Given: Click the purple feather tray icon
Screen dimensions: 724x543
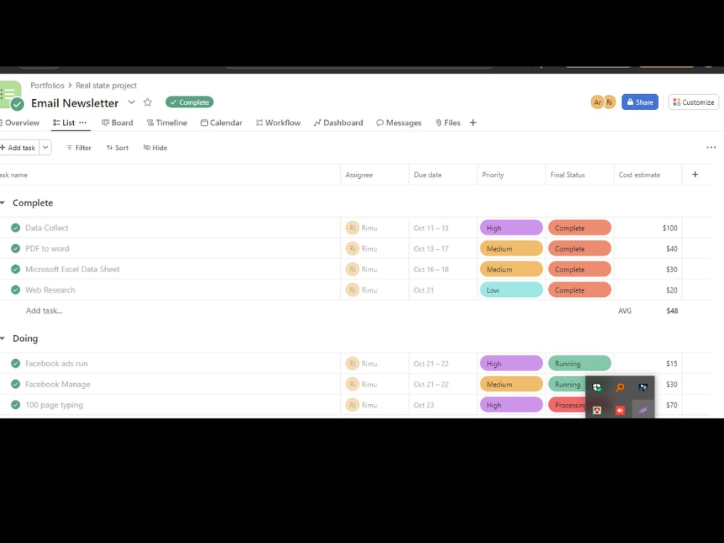Looking at the screenshot, I should tap(643, 410).
